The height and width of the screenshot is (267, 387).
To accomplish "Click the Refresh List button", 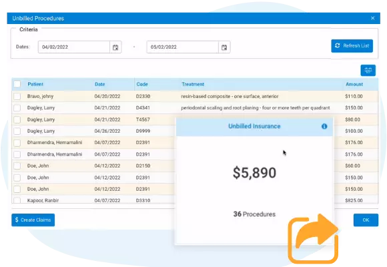I will (x=352, y=45).
